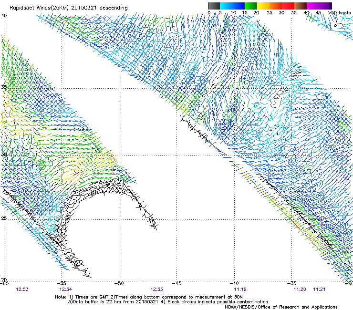This screenshot has height=310, width=353.
Task: Click the longitude label -50 on bottom axis
Action: (119, 283)
